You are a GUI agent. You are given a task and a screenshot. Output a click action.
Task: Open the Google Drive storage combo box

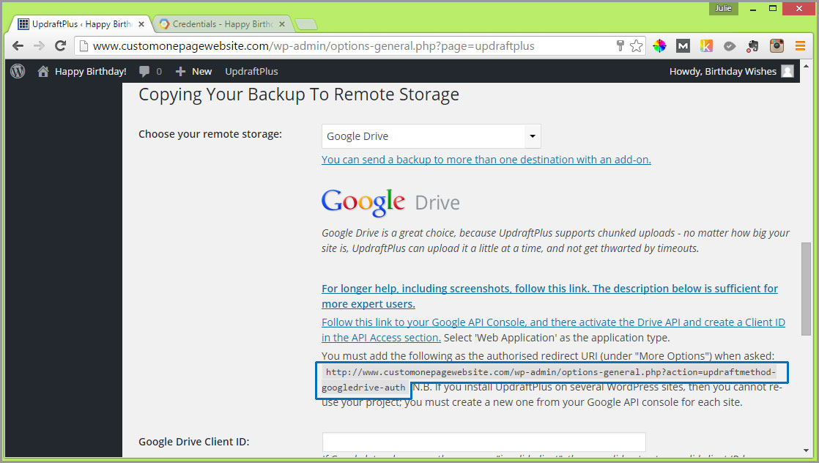coord(431,136)
